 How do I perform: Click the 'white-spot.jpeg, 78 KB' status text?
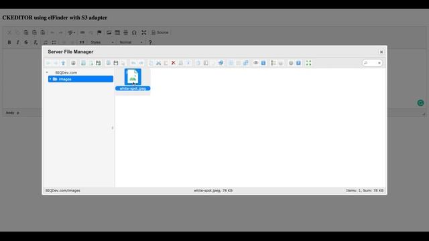pos(213,190)
